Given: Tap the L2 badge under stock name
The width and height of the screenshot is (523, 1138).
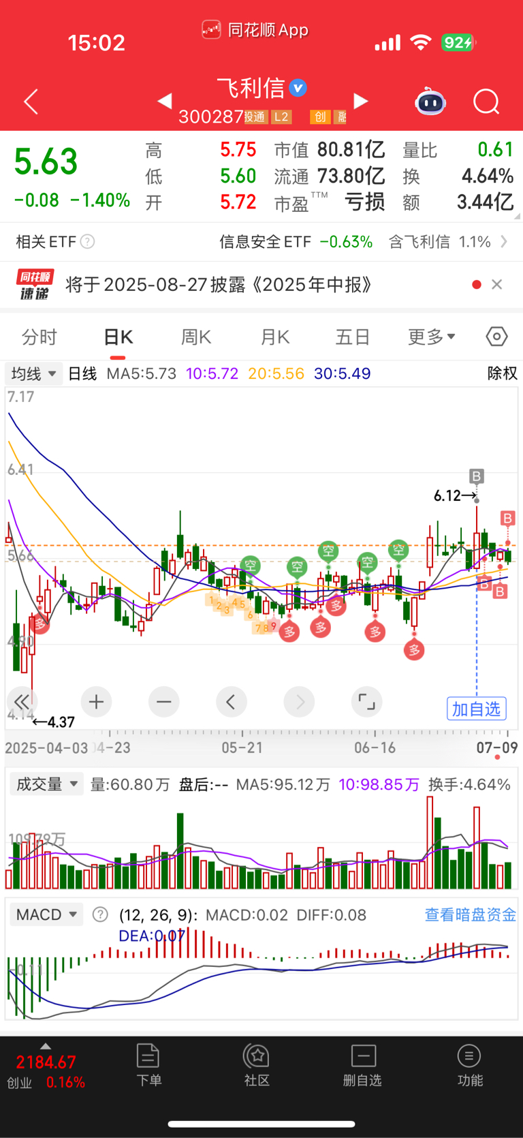Looking at the screenshot, I should pos(281,117).
